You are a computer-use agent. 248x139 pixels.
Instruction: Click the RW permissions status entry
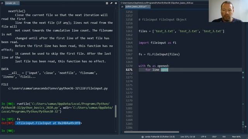click(224, 137)
